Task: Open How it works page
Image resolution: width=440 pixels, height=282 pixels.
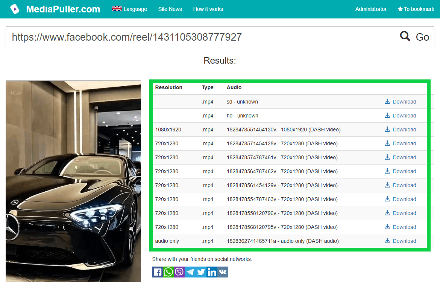Action: (x=208, y=9)
